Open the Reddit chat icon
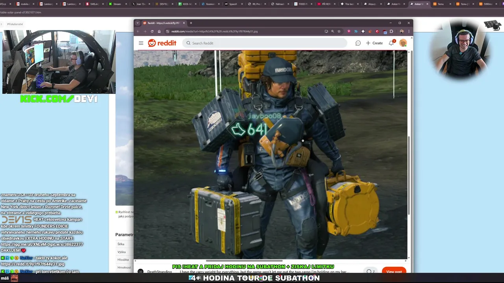Image resolution: width=504 pixels, height=283 pixels. coord(358,43)
